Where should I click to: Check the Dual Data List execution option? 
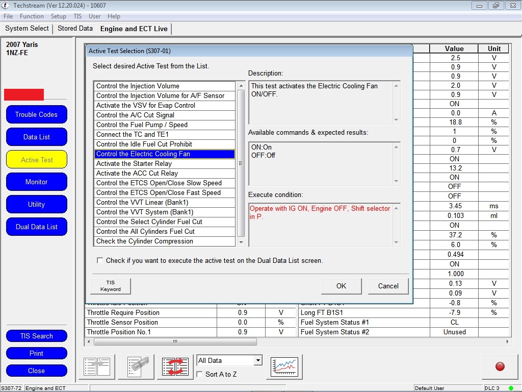[x=100, y=260]
